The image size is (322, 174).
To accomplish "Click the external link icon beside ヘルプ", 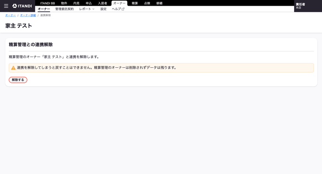I will [x=123, y=9].
